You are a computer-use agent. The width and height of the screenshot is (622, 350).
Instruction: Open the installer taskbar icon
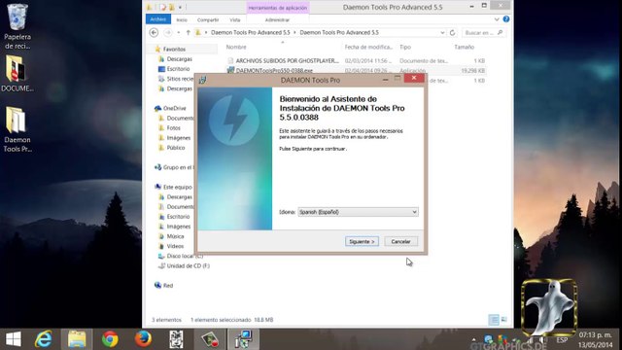(243, 339)
